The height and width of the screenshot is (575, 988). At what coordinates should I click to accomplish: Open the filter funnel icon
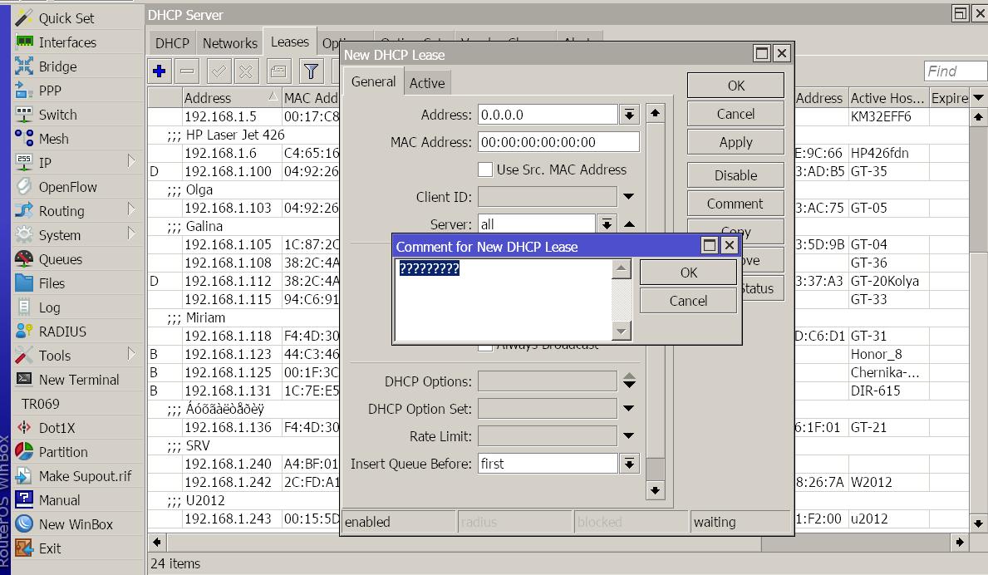(x=311, y=71)
